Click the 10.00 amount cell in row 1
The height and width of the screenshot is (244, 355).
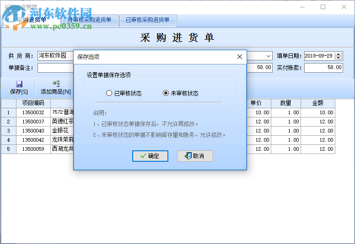(318, 112)
